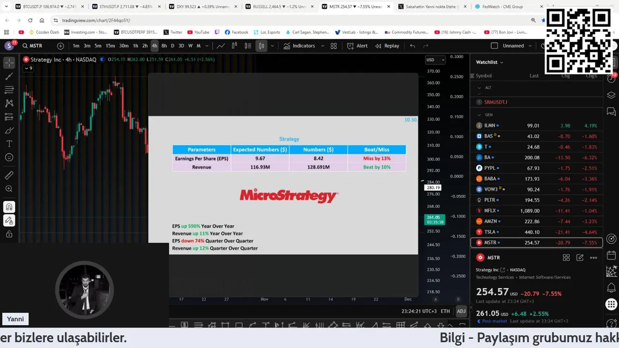Redo the last chart action
619x348 pixels.
tap(426, 46)
